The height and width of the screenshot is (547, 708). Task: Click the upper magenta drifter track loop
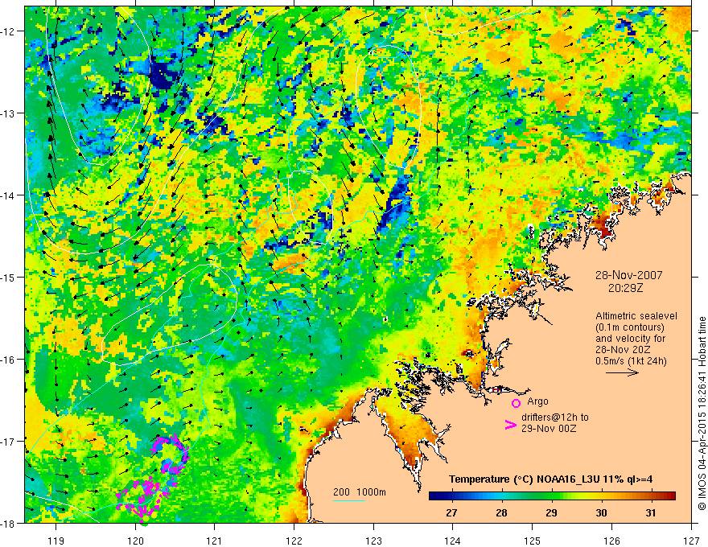pyautogui.click(x=170, y=454)
